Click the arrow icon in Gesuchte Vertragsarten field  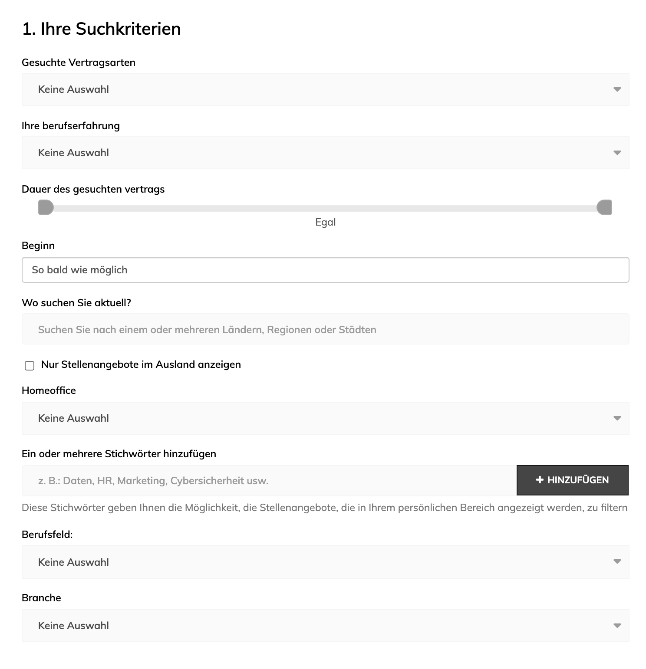(x=617, y=89)
